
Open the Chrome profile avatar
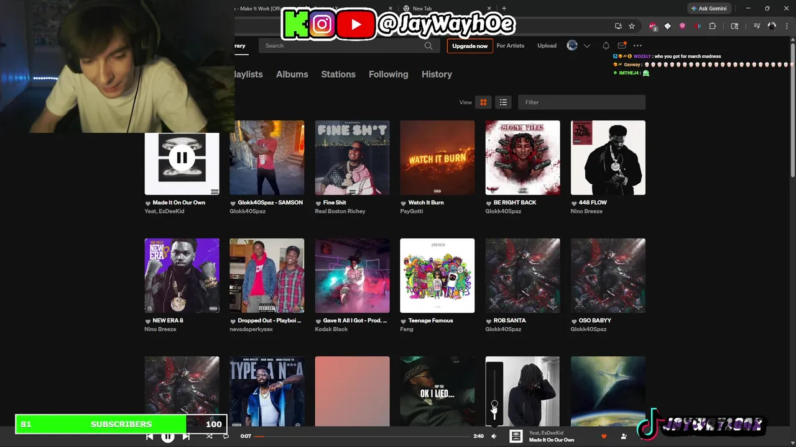(x=772, y=26)
